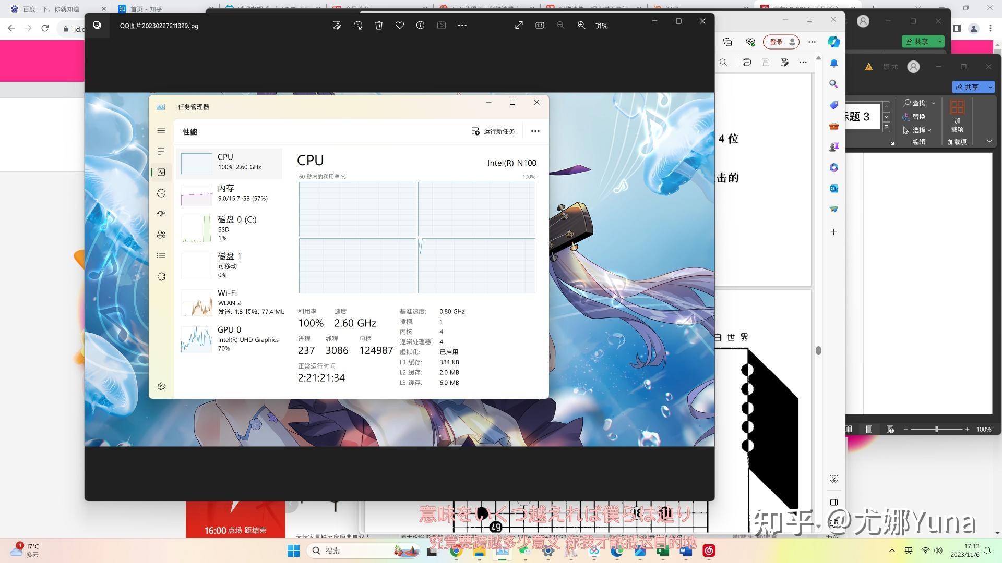Rotate the photo with the rotate icon
The image size is (1002, 563).
pyautogui.click(x=358, y=25)
